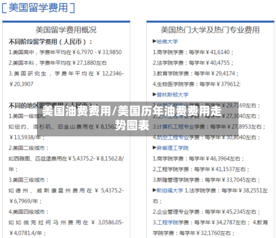This screenshot has height=238, width=276.
Task: Select 生物医学院学费 ￥379612 line
Action: [x=197, y=84]
